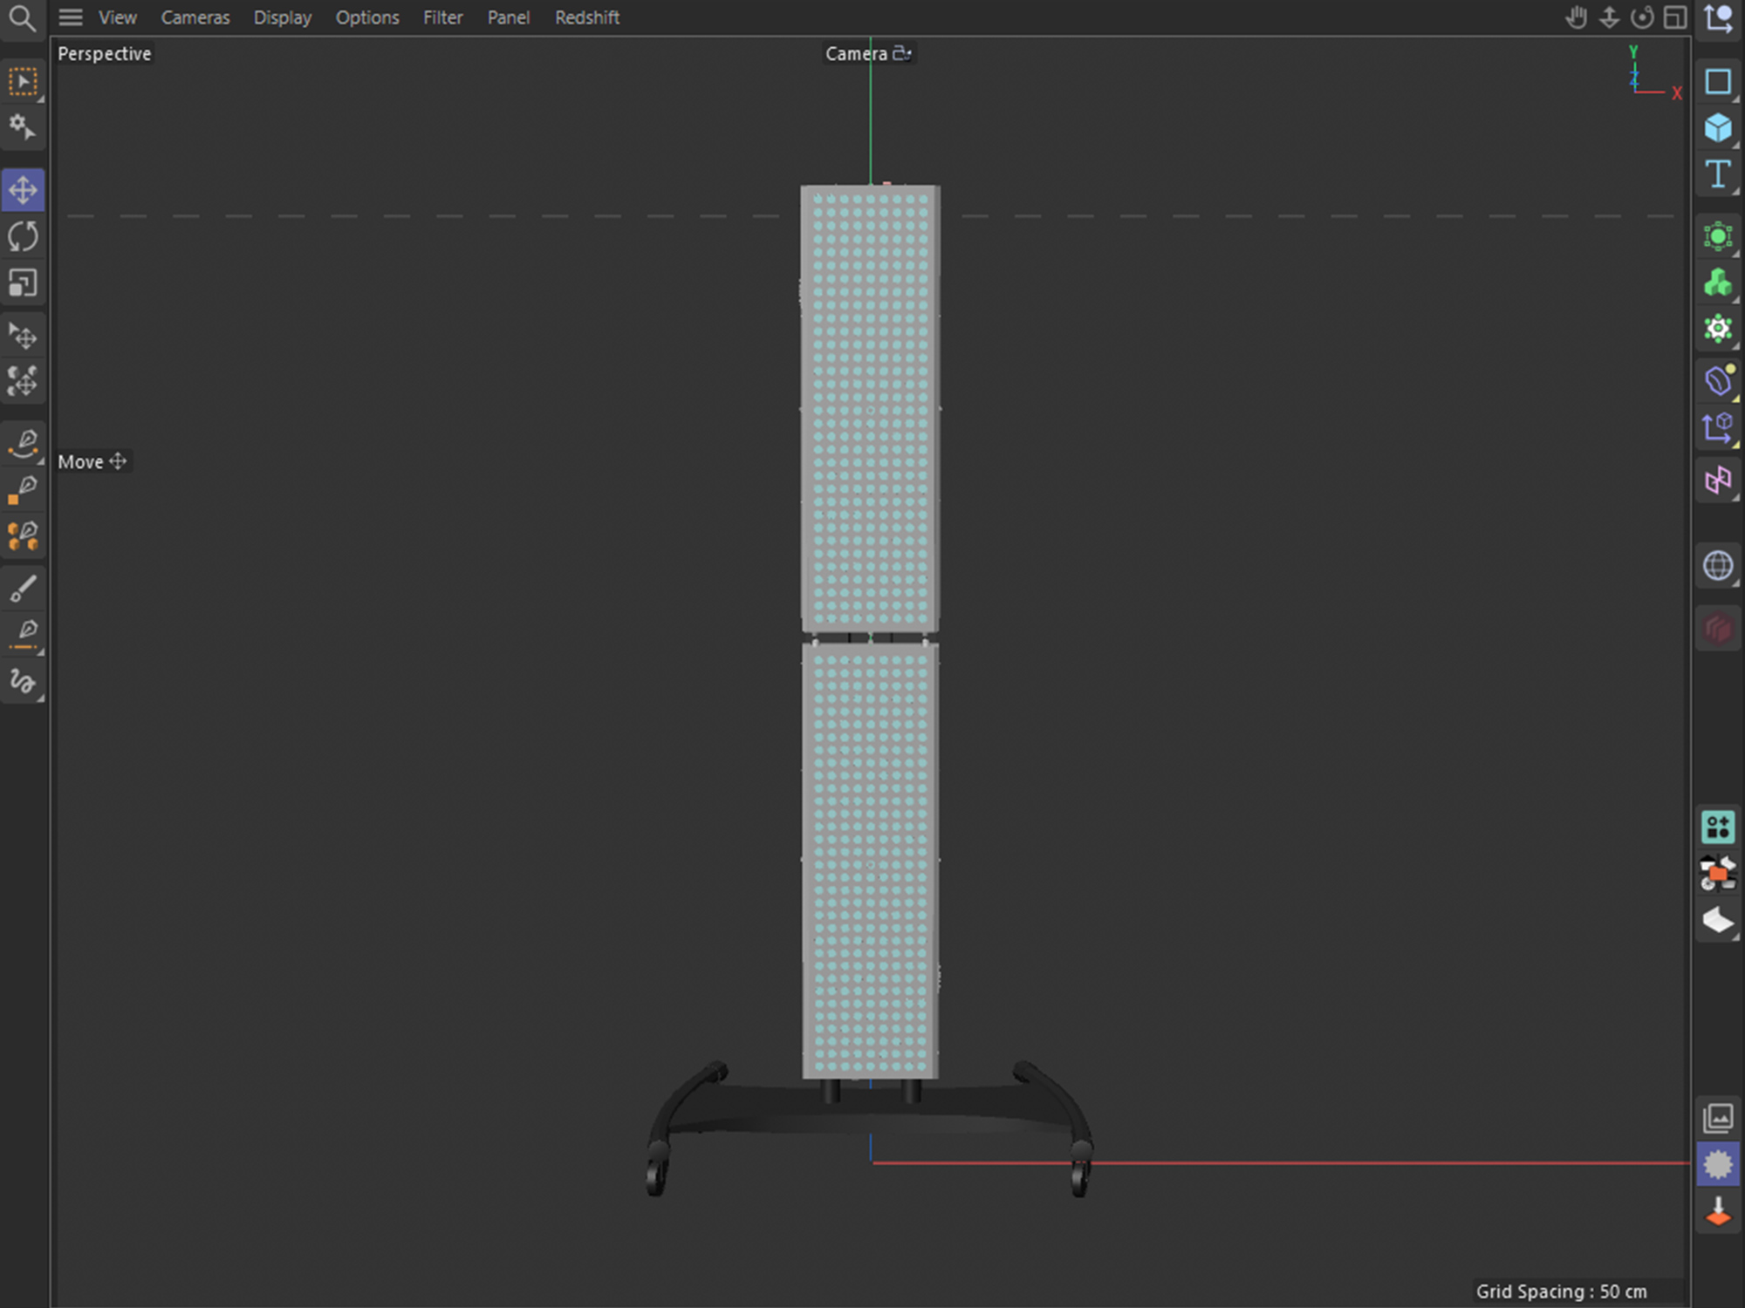
Task: Click the white floor plane icon
Action: (1718, 920)
